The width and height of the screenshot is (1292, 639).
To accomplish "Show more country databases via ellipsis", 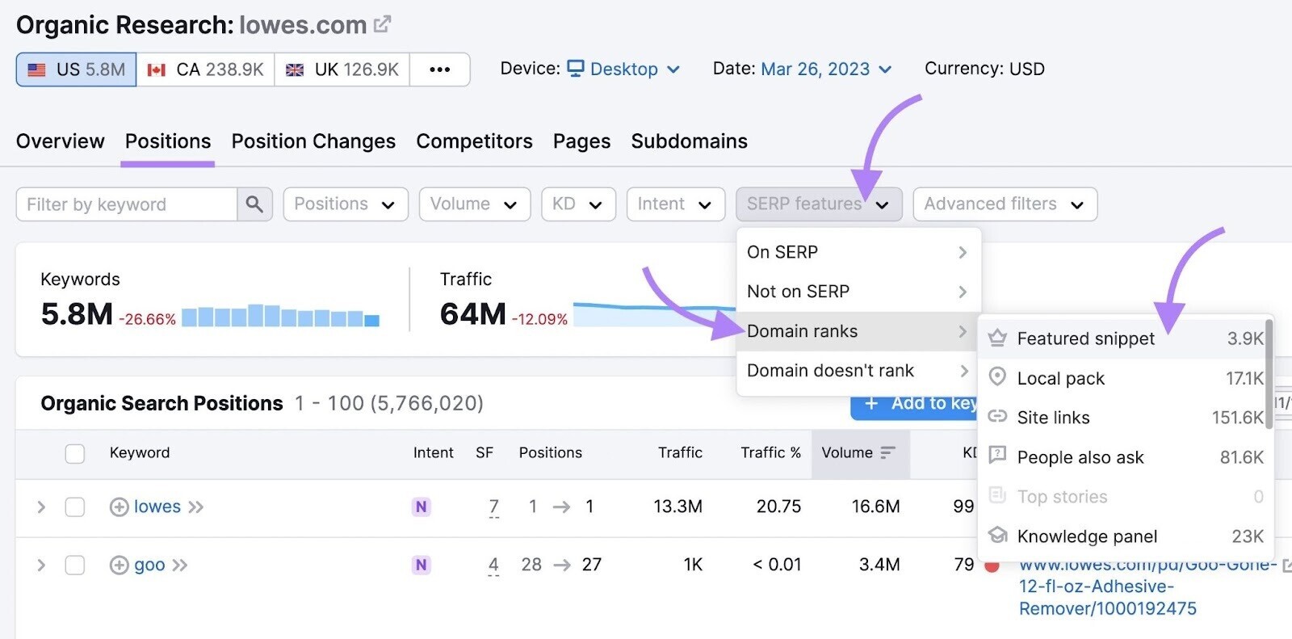I will pos(439,69).
